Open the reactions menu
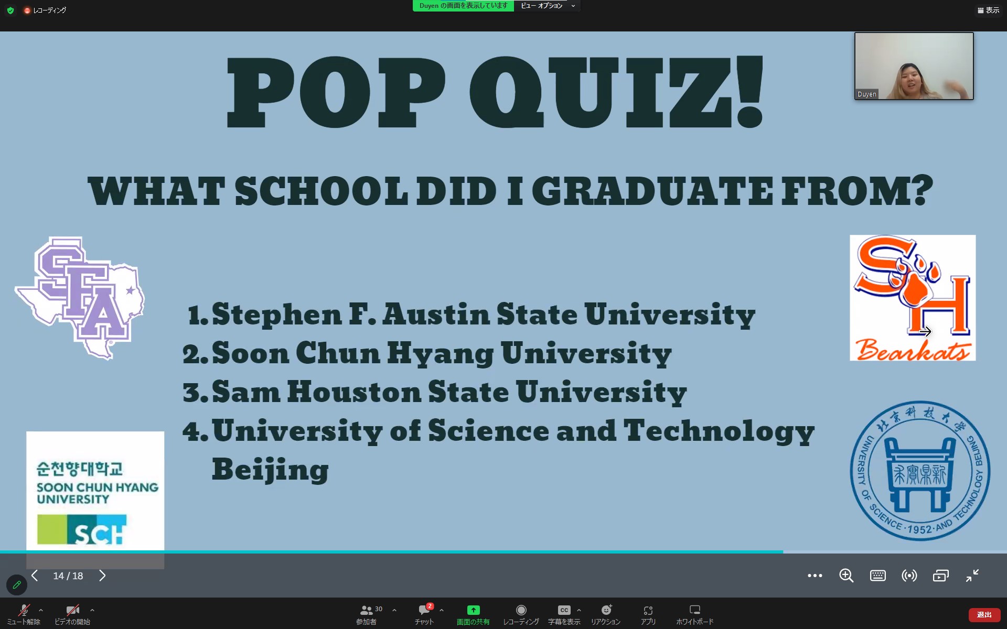 click(606, 614)
